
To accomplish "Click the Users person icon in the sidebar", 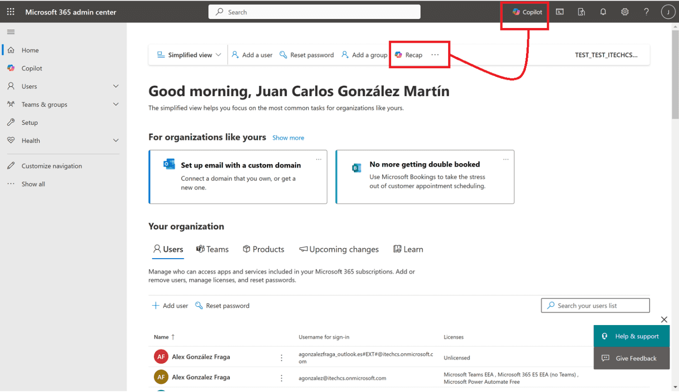I will pos(11,86).
